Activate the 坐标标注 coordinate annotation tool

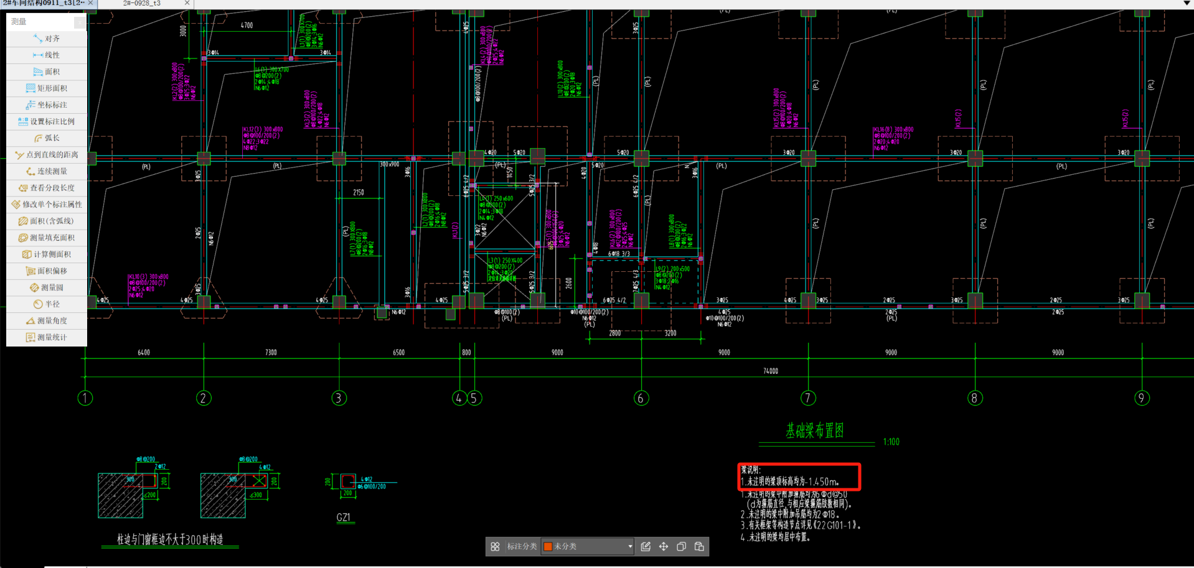click(x=47, y=105)
